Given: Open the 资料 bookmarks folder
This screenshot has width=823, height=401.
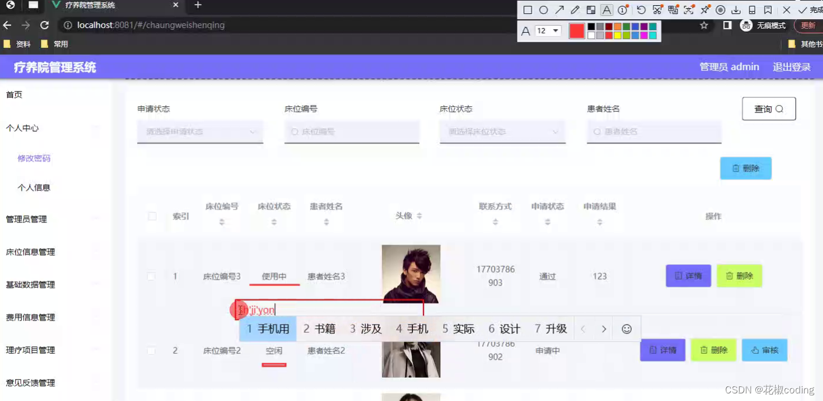Looking at the screenshot, I should 17,44.
